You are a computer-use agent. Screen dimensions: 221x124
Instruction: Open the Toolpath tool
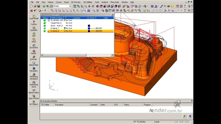[x=34, y=29]
